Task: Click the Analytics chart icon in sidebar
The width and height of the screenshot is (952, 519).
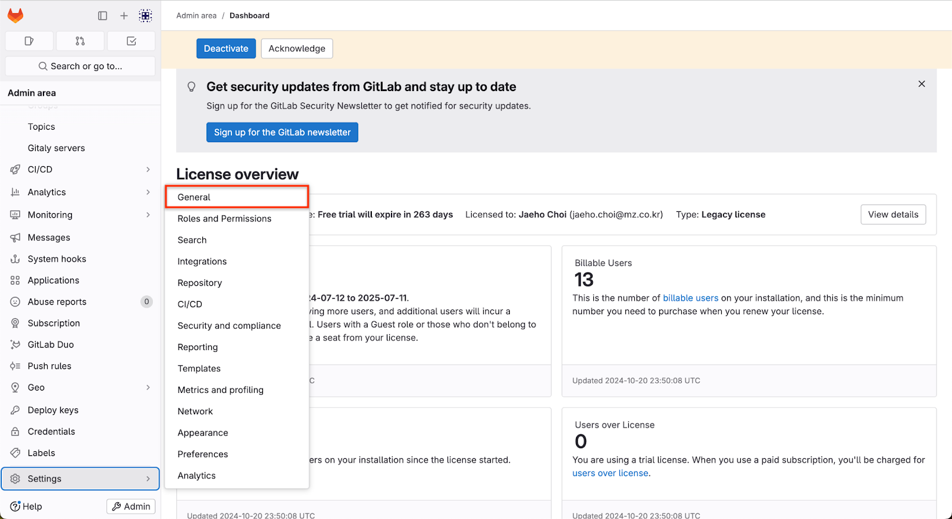Action: click(15, 192)
